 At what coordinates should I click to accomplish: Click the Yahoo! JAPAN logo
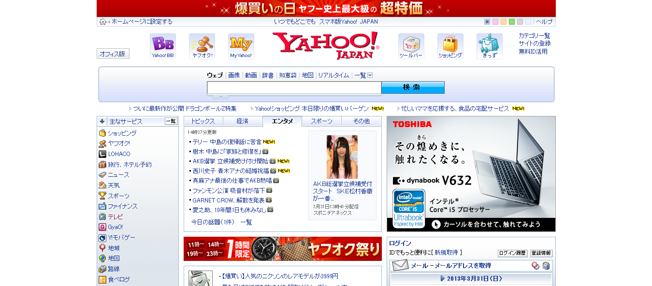[x=326, y=45]
